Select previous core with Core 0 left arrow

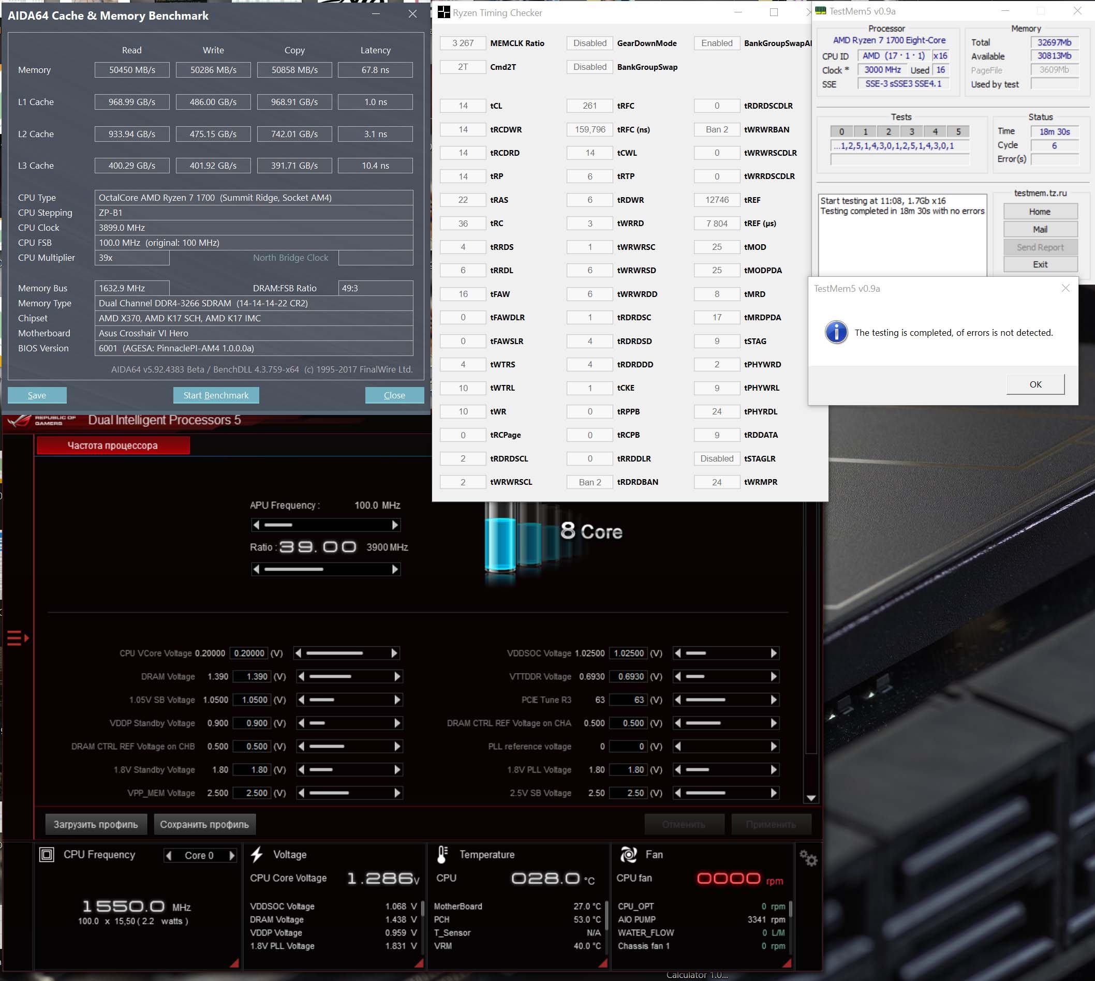click(169, 855)
